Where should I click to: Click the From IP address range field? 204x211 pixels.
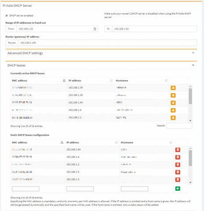(57, 29)
